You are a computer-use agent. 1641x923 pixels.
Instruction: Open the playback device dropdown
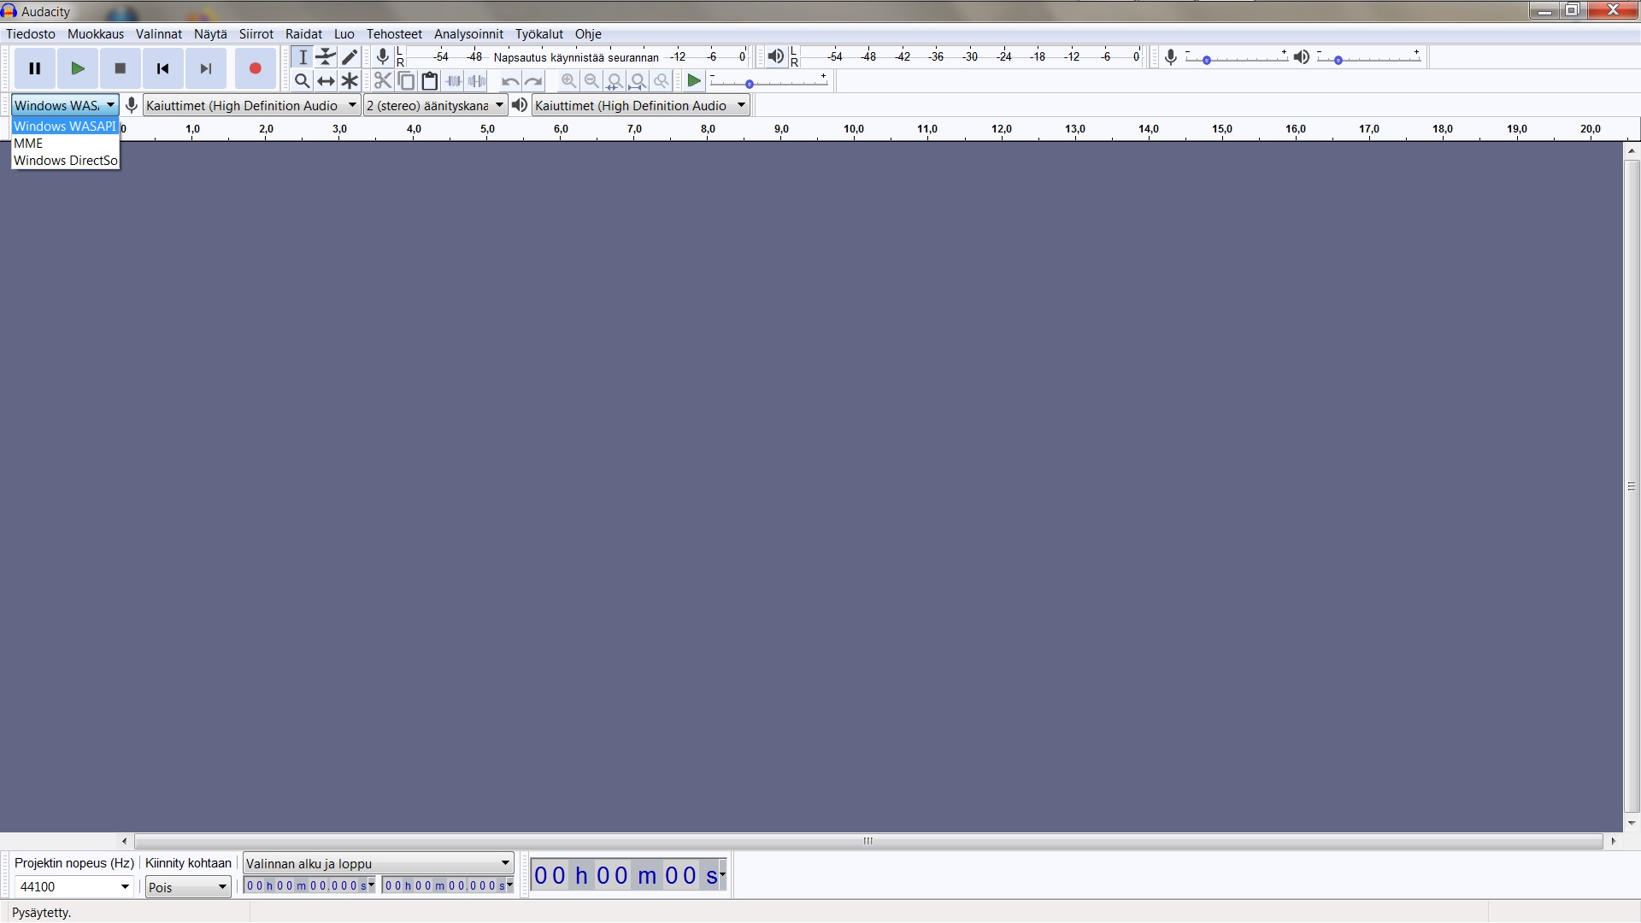click(640, 105)
